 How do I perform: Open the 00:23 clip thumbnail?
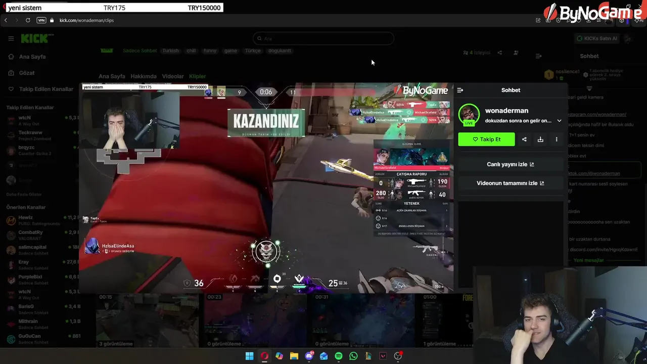click(x=255, y=320)
